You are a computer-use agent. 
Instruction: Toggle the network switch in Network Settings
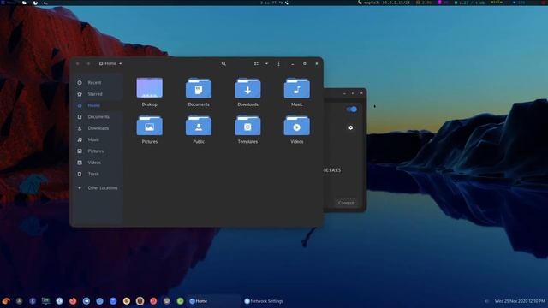352,110
